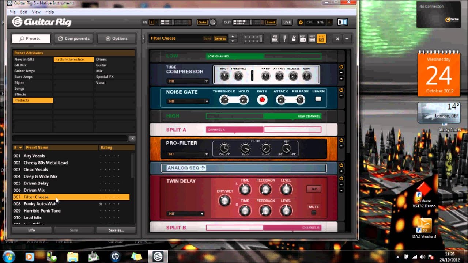
Task: Switch to the Components tab
Action: [x=73, y=38]
